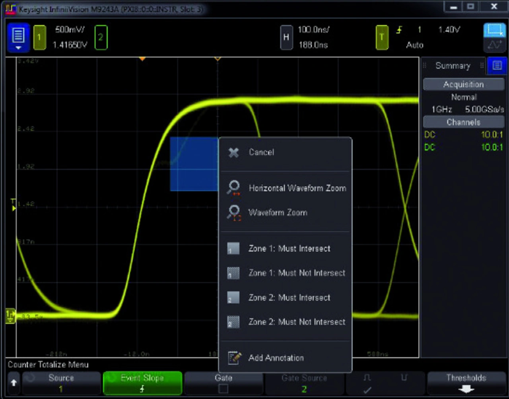Click the 500mV/ vertical scale value
The width and height of the screenshot is (509, 399).
pos(70,29)
